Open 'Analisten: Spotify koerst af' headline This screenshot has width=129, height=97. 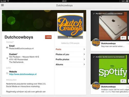[110, 57]
